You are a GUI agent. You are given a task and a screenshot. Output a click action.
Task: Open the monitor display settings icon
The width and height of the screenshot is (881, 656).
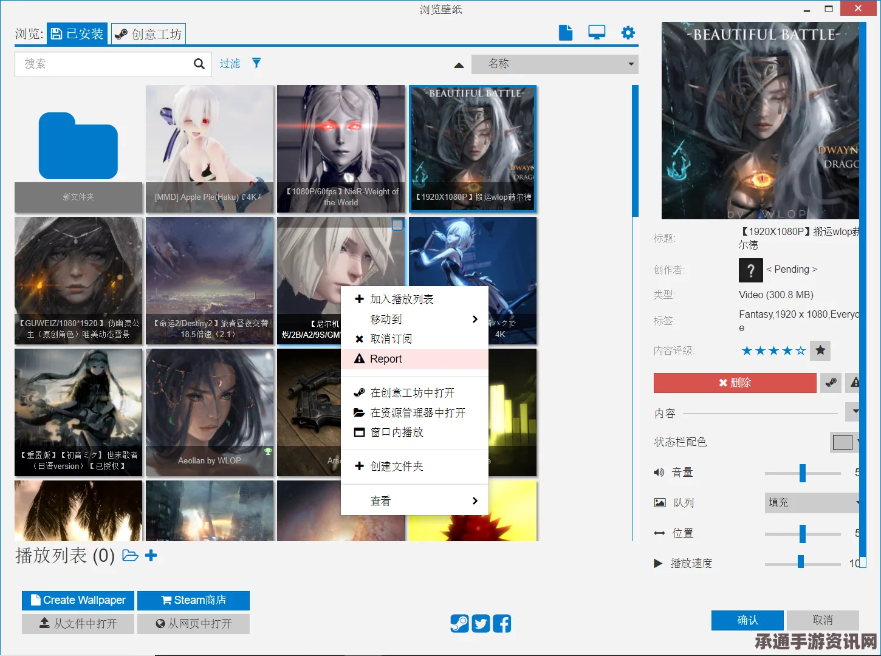pos(597,33)
